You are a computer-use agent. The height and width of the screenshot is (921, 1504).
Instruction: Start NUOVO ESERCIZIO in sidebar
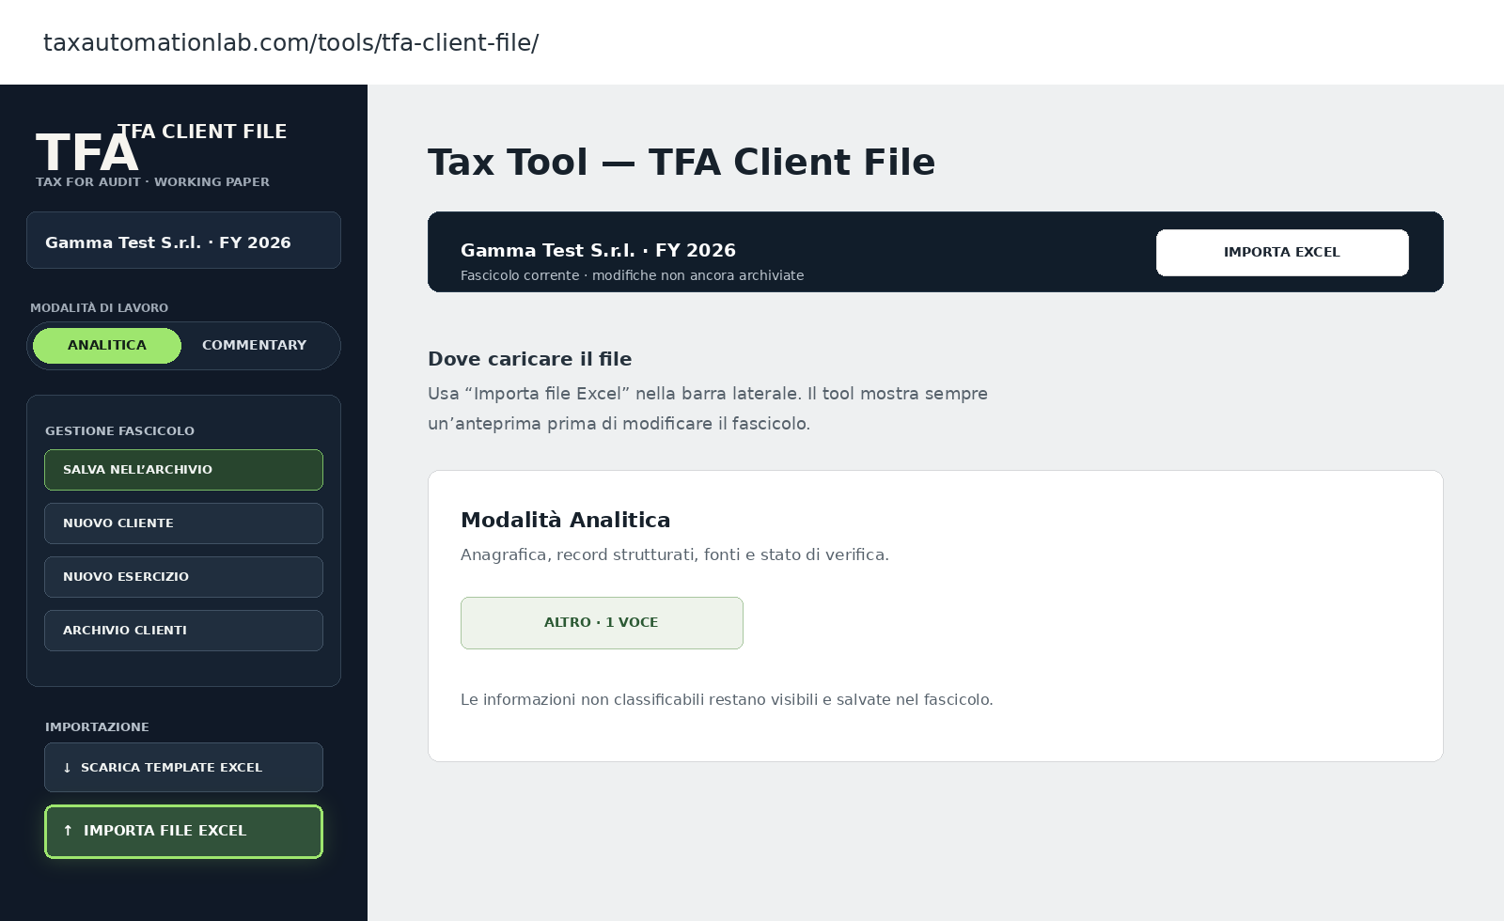click(183, 577)
